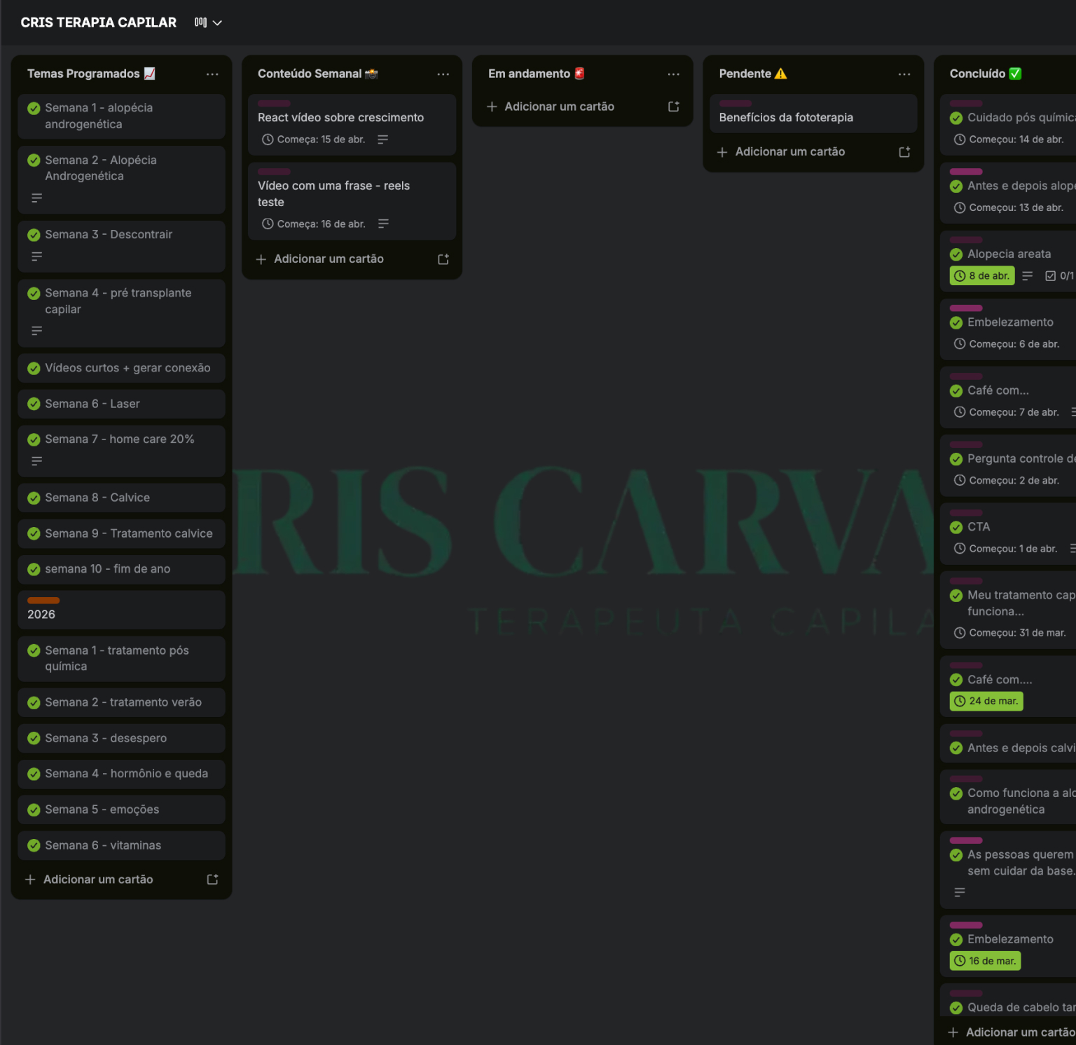Click the 24 de mar. date badge
This screenshot has height=1045, width=1076.
pos(986,702)
